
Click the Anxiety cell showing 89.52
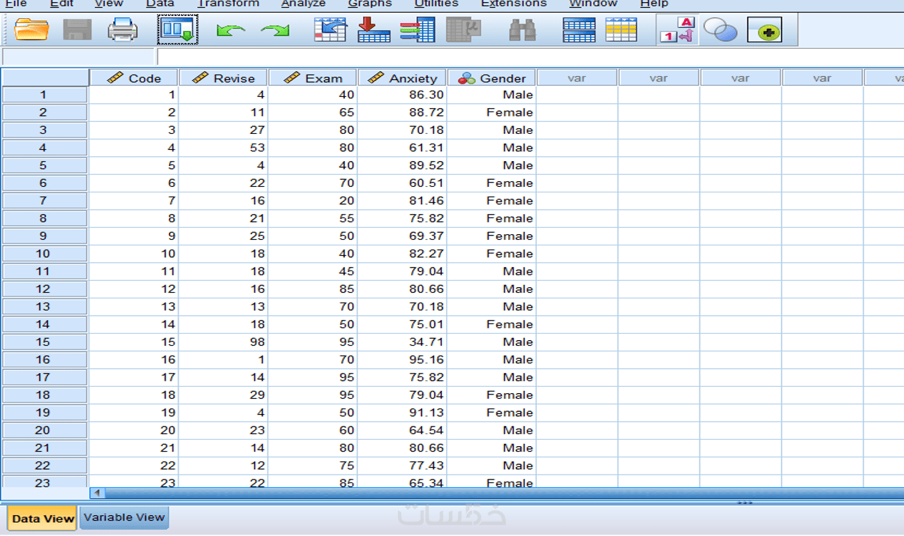click(x=402, y=165)
